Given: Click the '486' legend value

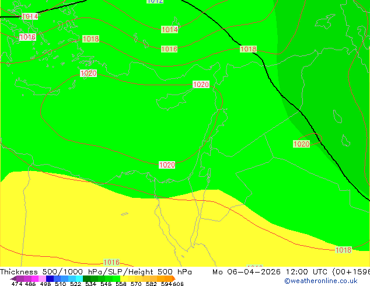Looking at the screenshot, I should tap(30, 284).
